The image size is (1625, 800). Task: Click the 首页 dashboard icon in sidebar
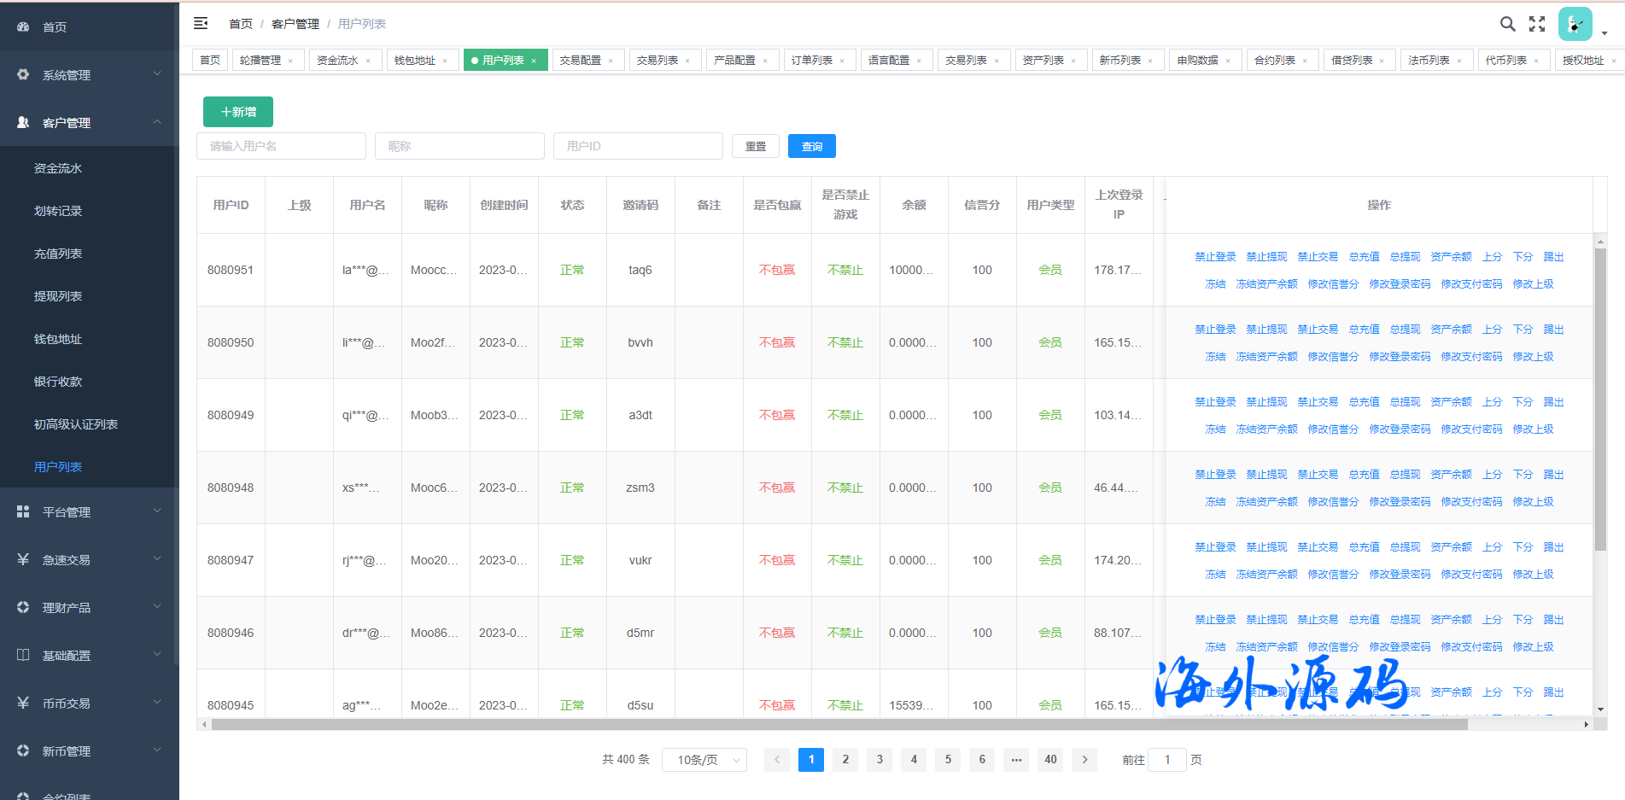coord(23,27)
